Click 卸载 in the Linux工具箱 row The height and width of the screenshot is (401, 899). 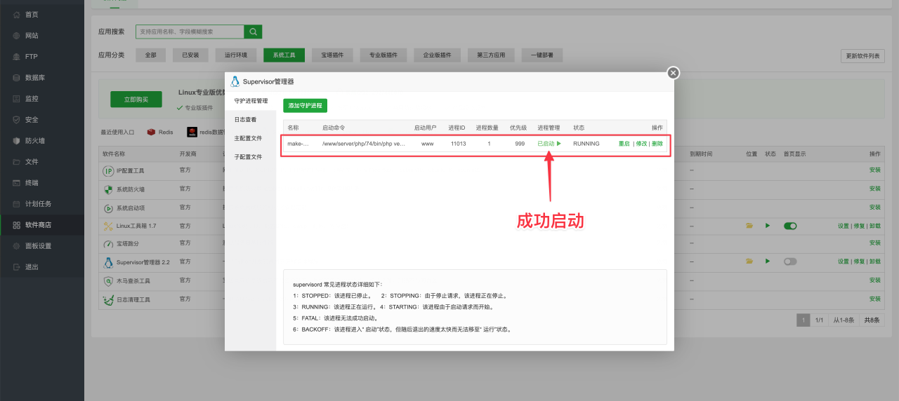click(875, 226)
